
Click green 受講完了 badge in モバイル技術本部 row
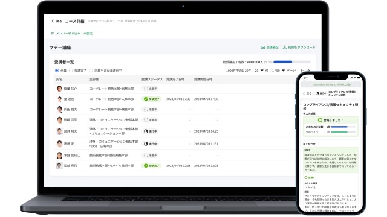(151, 166)
